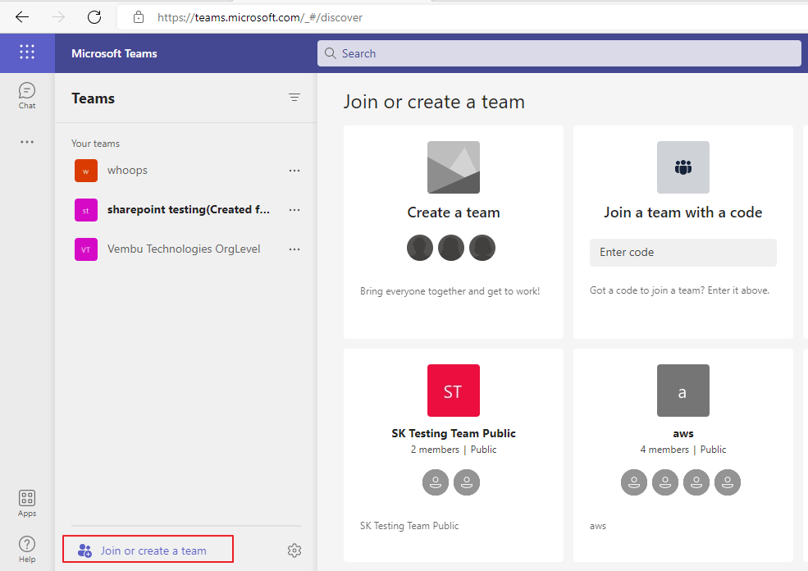Click '2 members | Public' text
Image resolution: width=808 pixels, height=571 pixels.
pyautogui.click(x=454, y=450)
